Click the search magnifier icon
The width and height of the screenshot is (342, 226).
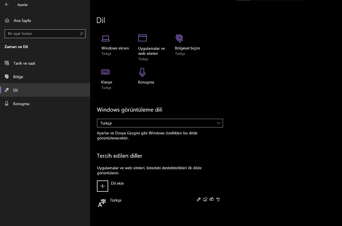pyautogui.click(x=81, y=33)
